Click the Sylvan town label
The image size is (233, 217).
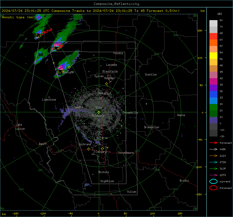[99, 76]
